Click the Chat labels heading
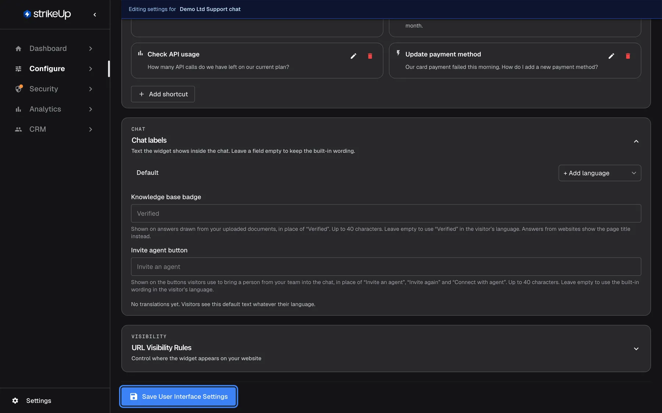The width and height of the screenshot is (662, 413). (149, 140)
